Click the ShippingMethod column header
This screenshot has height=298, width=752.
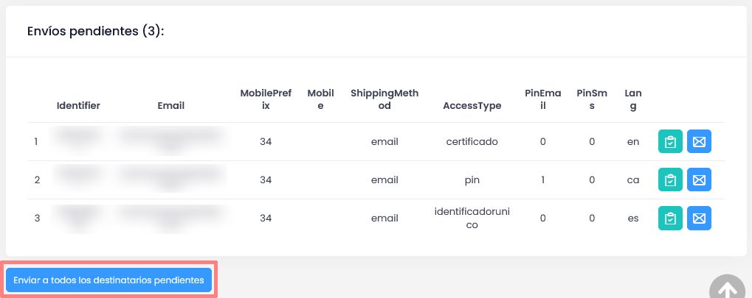tap(384, 99)
